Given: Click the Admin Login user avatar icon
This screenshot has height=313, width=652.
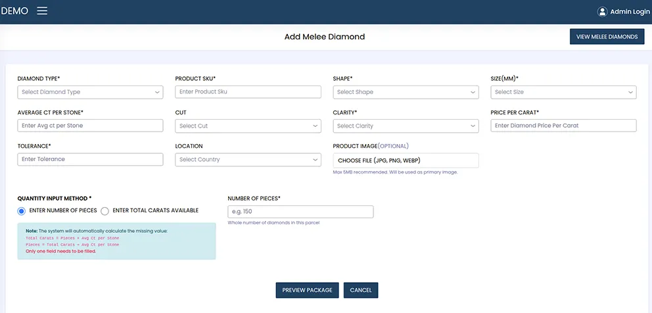Looking at the screenshot, I should pyautogui.click(x=602, y=12).
